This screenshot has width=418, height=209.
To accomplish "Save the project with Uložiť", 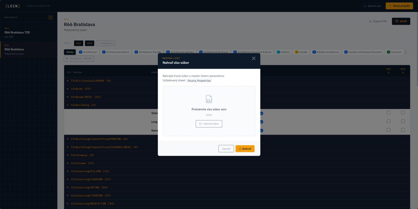I will point(401,21).
